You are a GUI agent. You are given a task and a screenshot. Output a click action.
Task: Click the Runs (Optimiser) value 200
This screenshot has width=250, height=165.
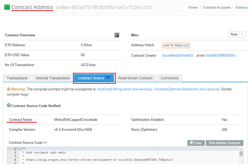(x=224, y=129)
